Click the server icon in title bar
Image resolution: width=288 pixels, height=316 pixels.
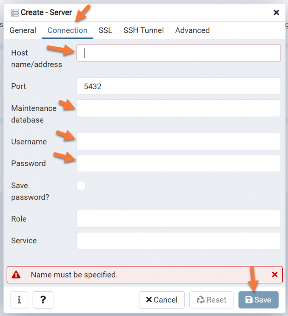click(x=15, y=13)
